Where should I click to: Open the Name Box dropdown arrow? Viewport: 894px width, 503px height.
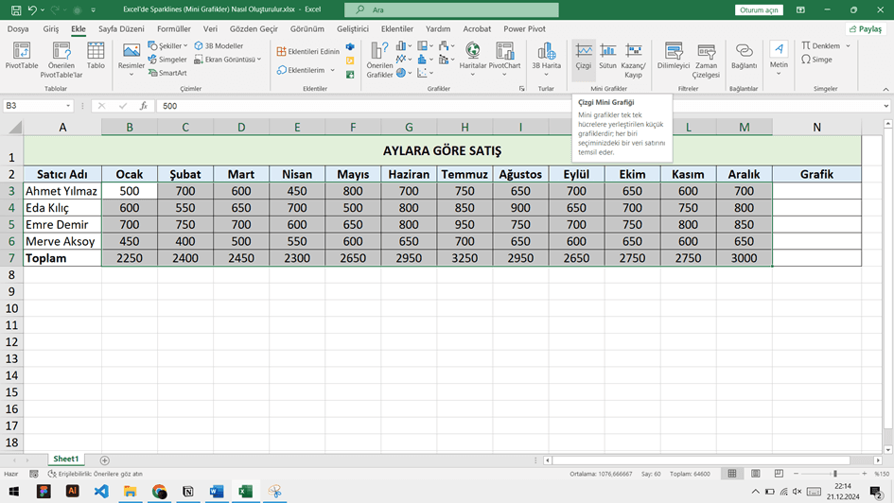tap(68, 106)
